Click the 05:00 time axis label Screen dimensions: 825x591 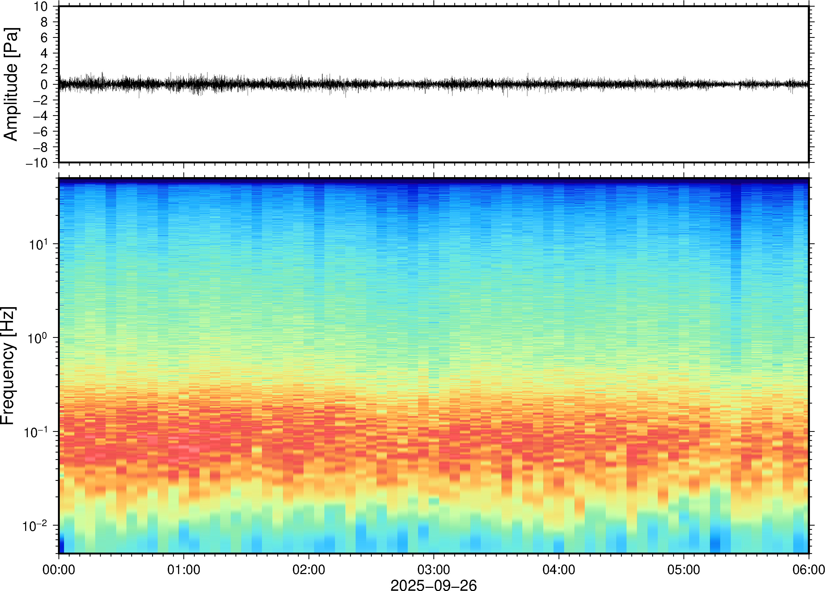(683, 570)
